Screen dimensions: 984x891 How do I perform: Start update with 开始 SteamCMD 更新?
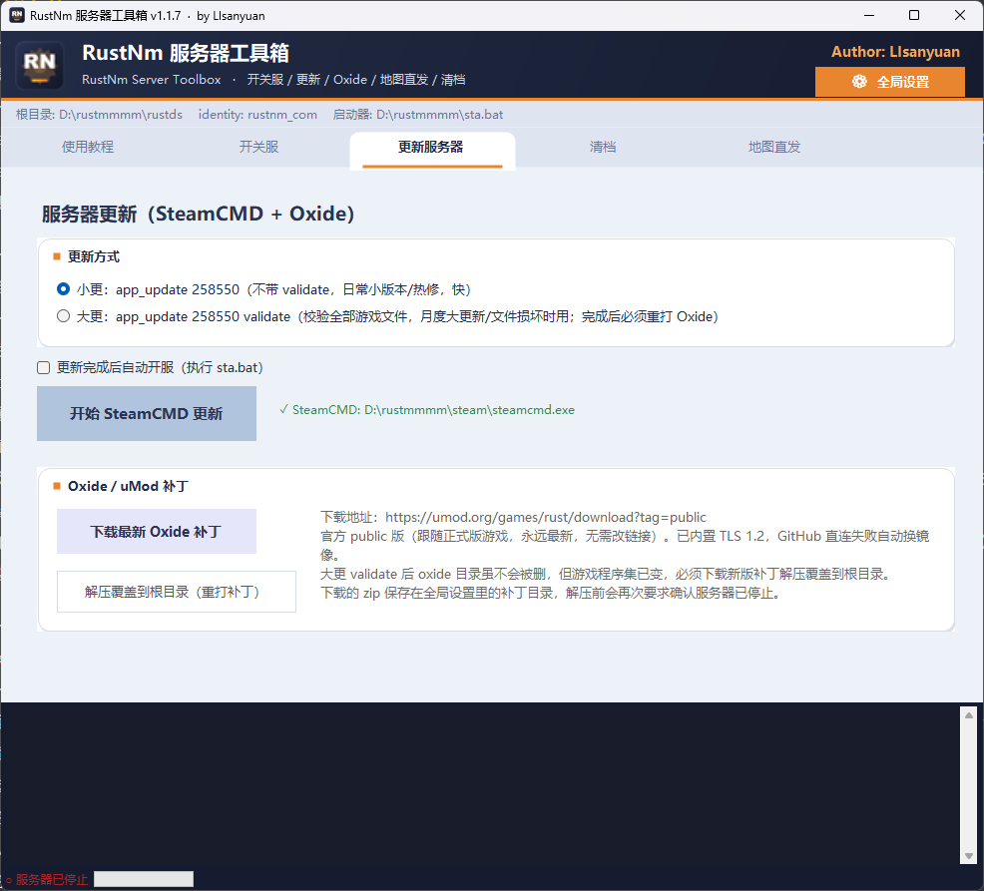pos(147,413)
